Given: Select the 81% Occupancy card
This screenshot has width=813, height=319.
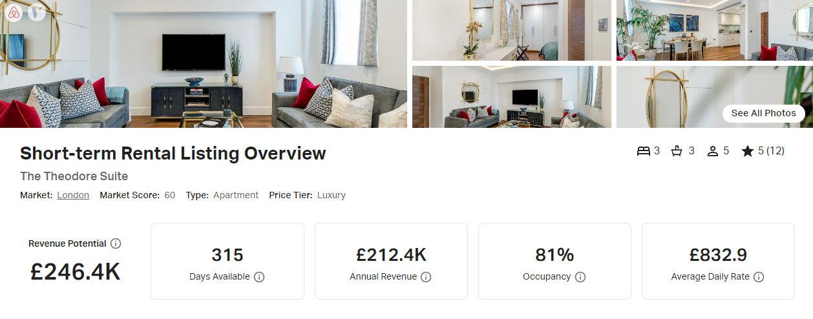Looking at the screenshot, I should (x=554, y=262).
